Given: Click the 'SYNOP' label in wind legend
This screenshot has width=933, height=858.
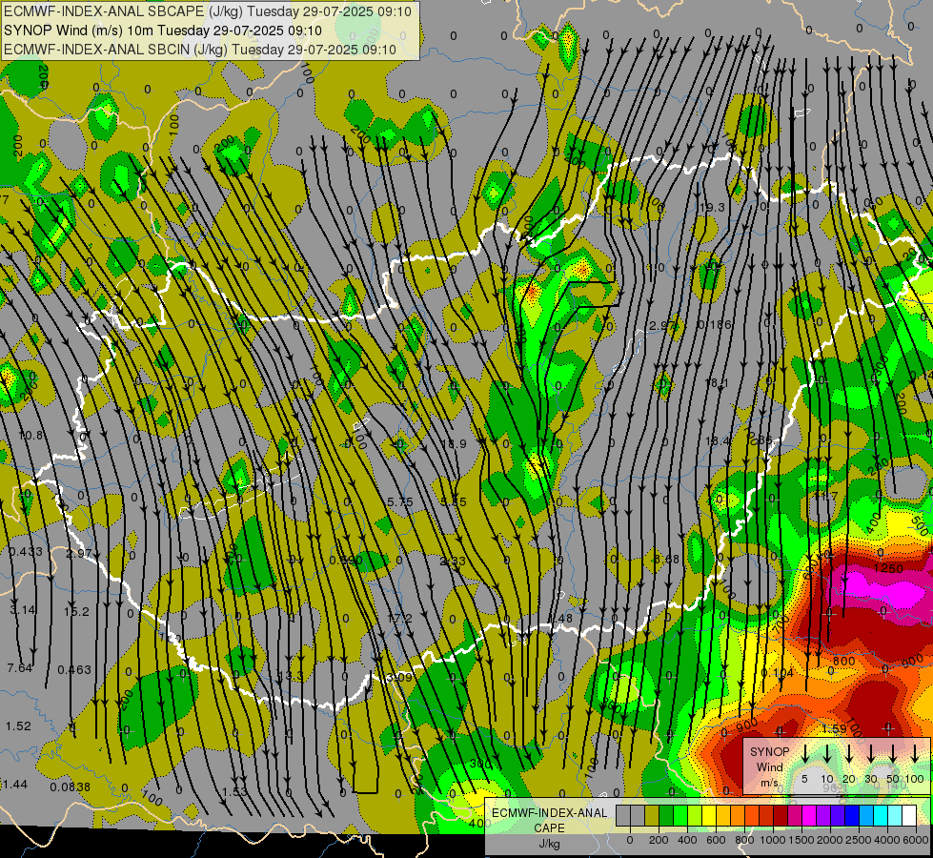Looking at the screenshot, I should [x=769, y=752].
